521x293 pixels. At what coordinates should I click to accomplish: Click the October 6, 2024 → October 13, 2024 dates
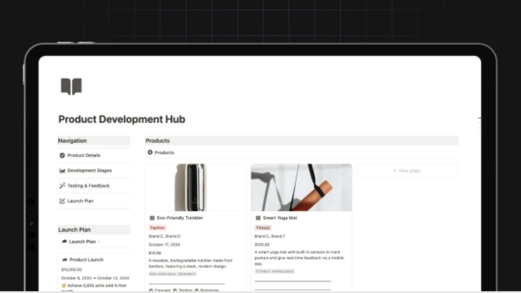pos(95,278)
